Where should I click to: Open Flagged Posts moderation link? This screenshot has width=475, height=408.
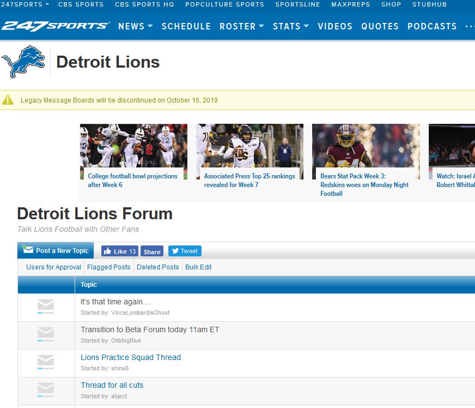[x=109, y=267]
